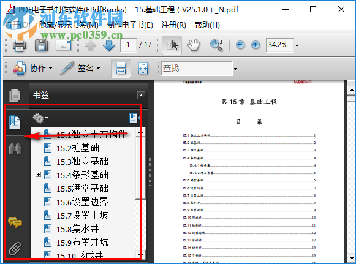This screenshot has height=264, width=356.
Task: Click the 15.10 contents line in the page
Action: (249, 217)
